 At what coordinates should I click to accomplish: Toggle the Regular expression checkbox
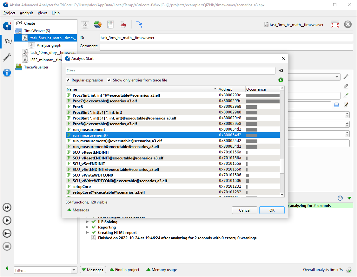pyautogui.click(x=68, y=80)
